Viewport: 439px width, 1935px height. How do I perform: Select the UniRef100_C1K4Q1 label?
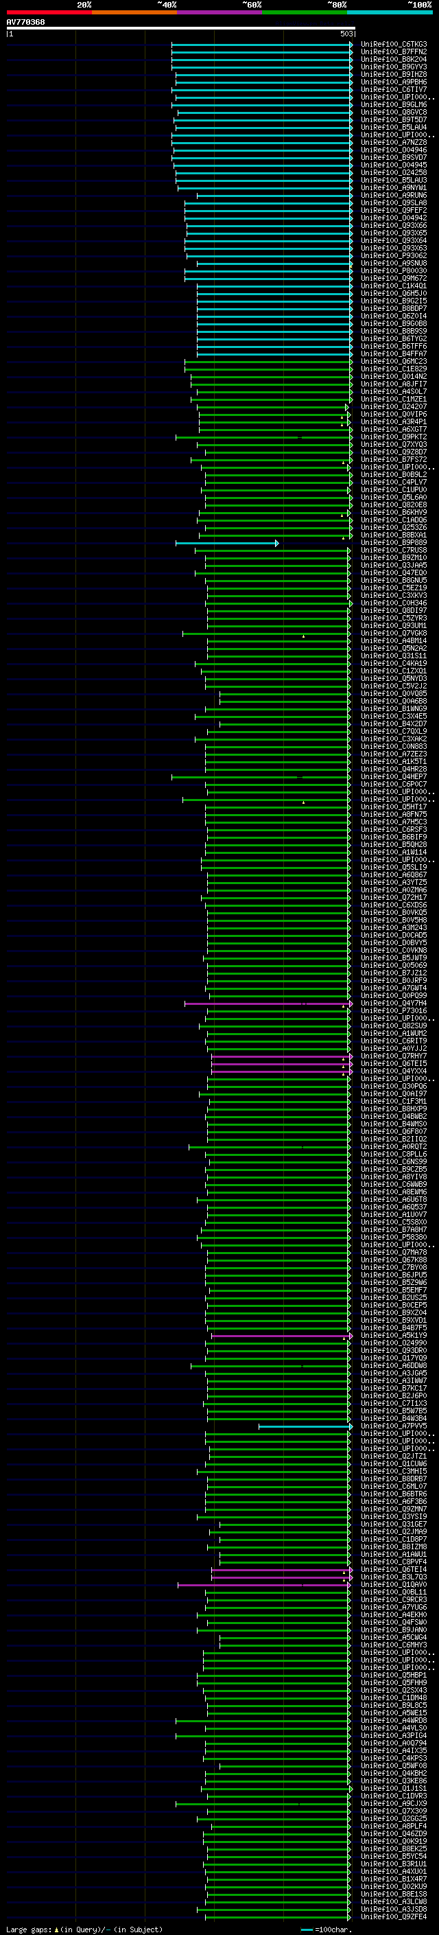tap(394, 286)
